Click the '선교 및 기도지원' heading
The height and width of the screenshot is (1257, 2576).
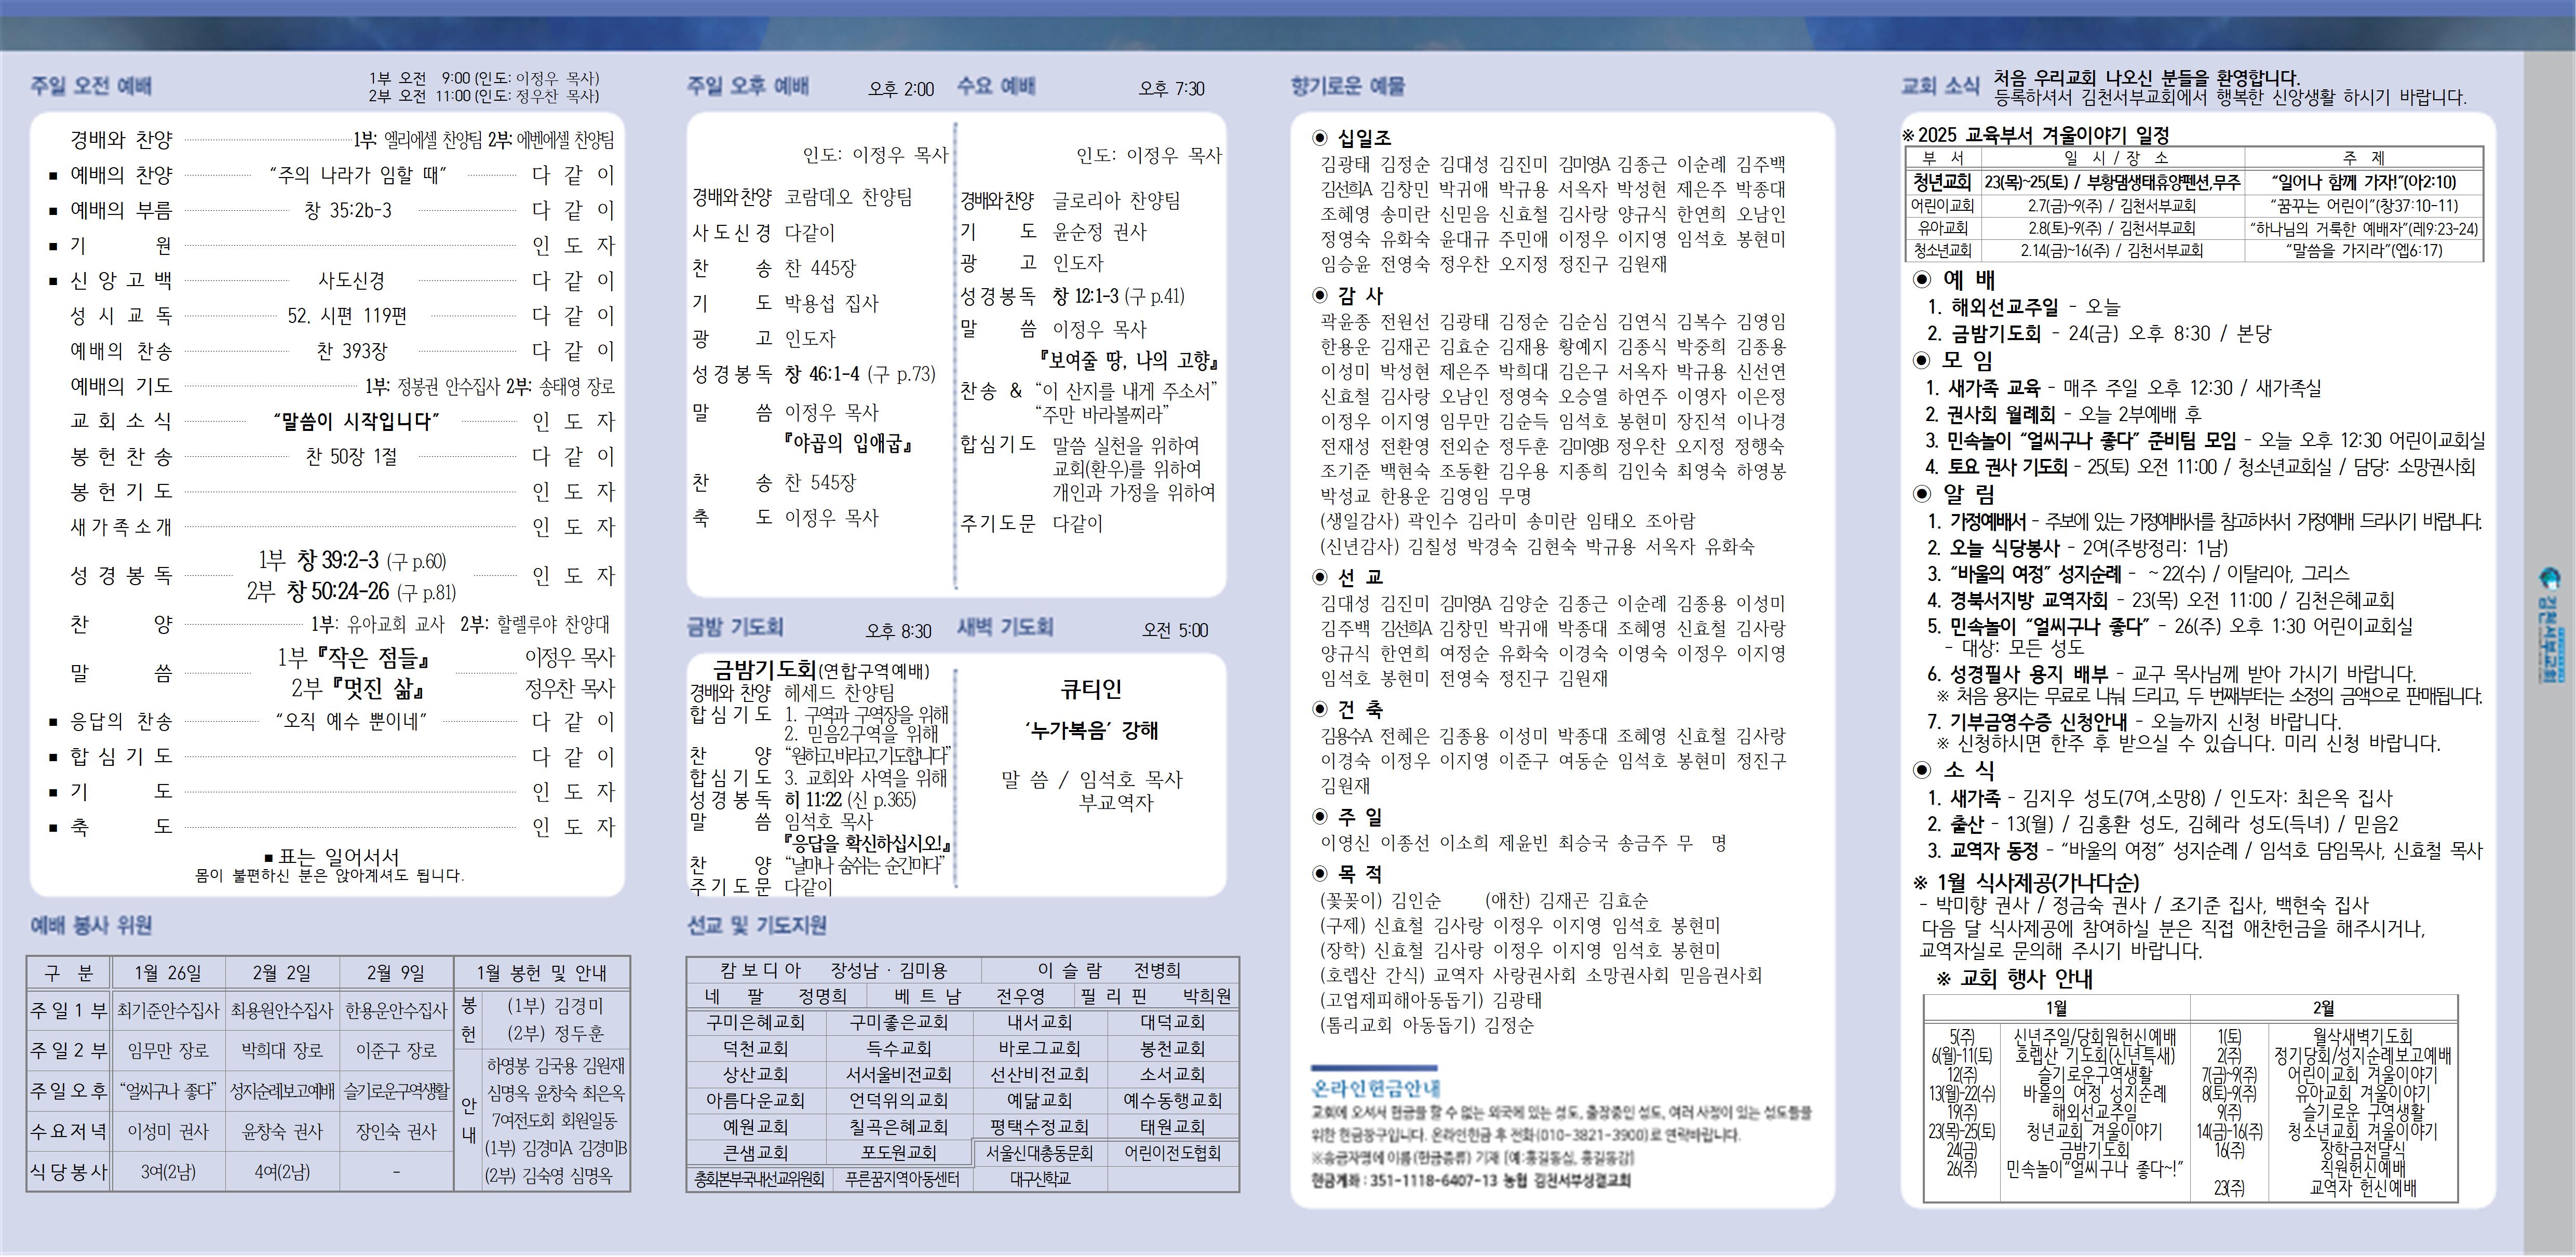757,925
